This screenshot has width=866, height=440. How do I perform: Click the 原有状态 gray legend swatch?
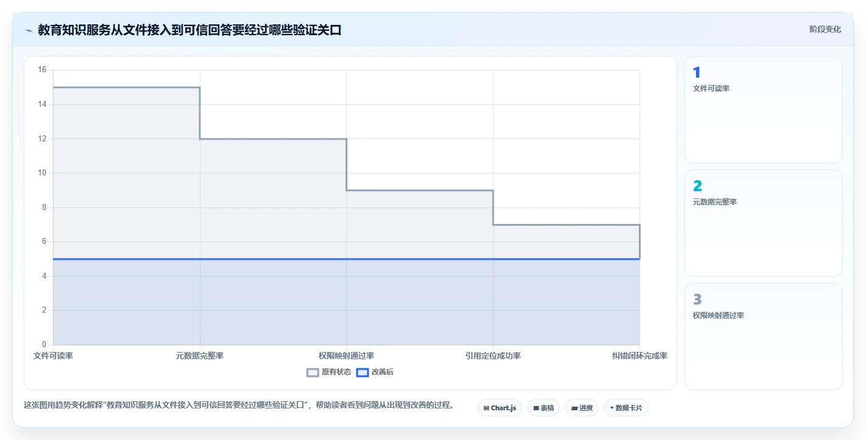313,373
